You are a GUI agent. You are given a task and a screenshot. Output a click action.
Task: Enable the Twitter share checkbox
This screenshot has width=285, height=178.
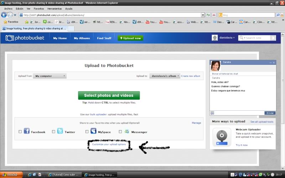pyautogui.click(x=53, y=131)
